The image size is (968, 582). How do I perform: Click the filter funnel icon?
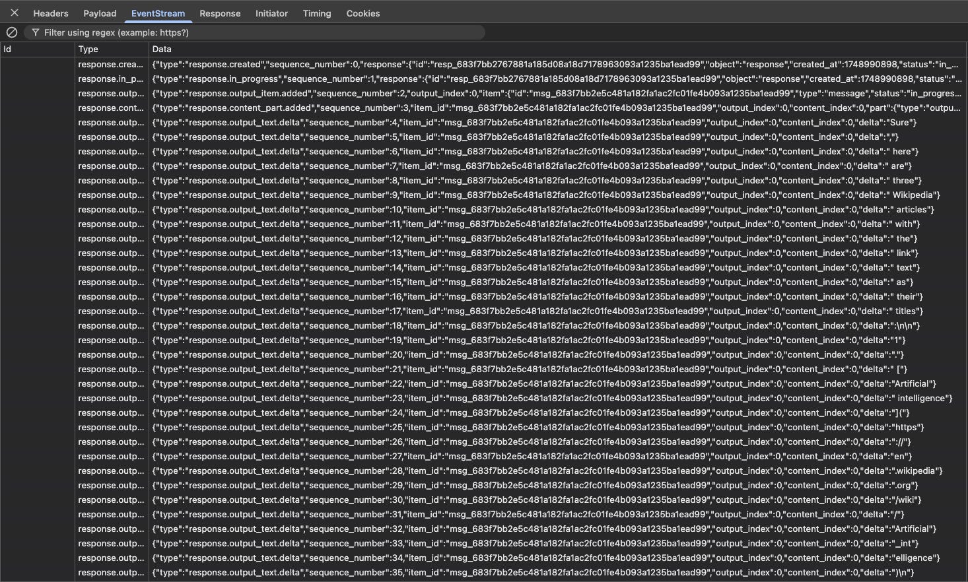pyautogui.click(x=35, y=32)
